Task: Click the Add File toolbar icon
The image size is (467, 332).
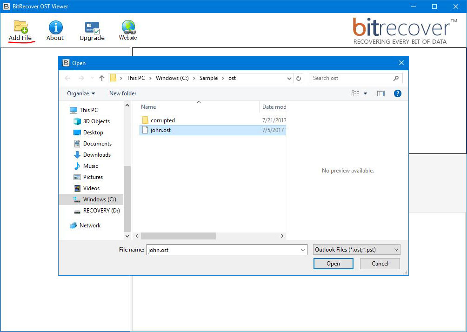Action: [20, 30]
